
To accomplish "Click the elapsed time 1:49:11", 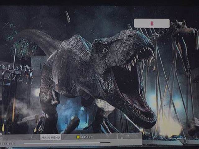I will [x=8, y=143].
